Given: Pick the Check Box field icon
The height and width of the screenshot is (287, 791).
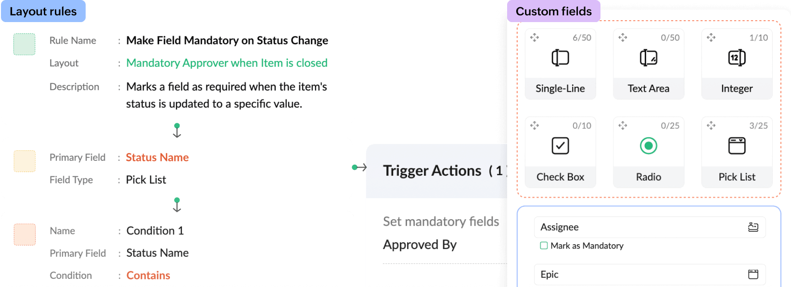Looking at the screenshot, I should (560, 145).
